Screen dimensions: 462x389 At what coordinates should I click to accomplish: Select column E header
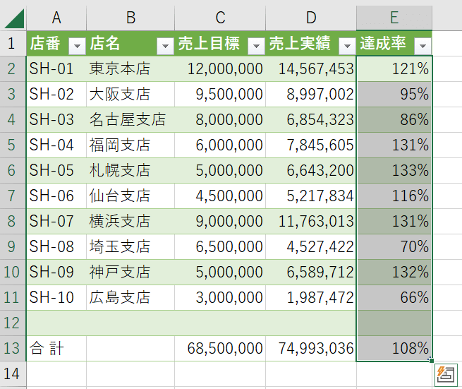click(394, 18)
